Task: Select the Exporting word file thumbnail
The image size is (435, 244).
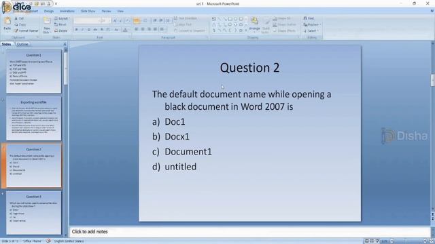Action: point(33,119)
